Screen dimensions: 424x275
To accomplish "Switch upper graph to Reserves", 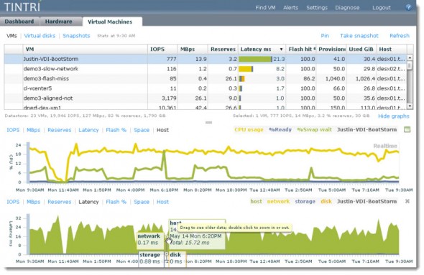I will (x=59, y=130).
